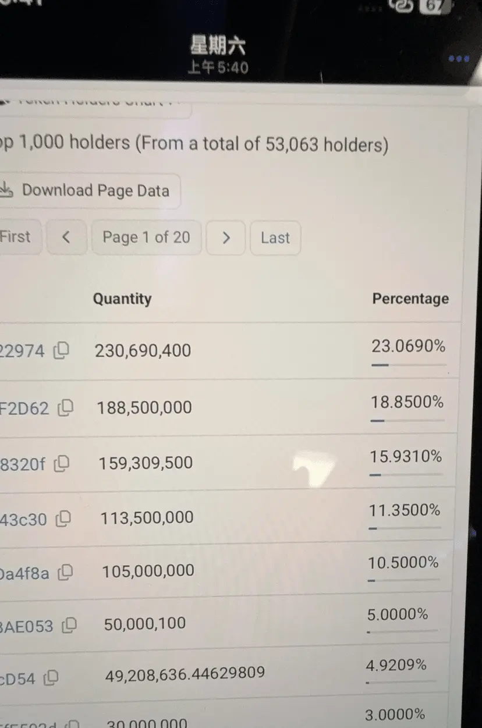Copy address ending in 22974
This screenshot has width=482, height=728.
(x=62, y=350)
